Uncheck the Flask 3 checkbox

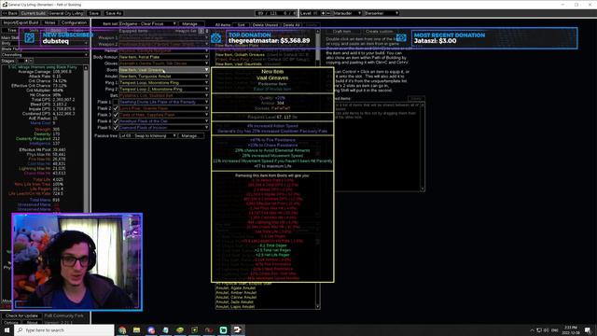[116, 115]
